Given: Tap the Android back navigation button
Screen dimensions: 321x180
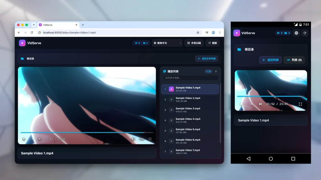Looking at the screenshot, I should 249,158.
